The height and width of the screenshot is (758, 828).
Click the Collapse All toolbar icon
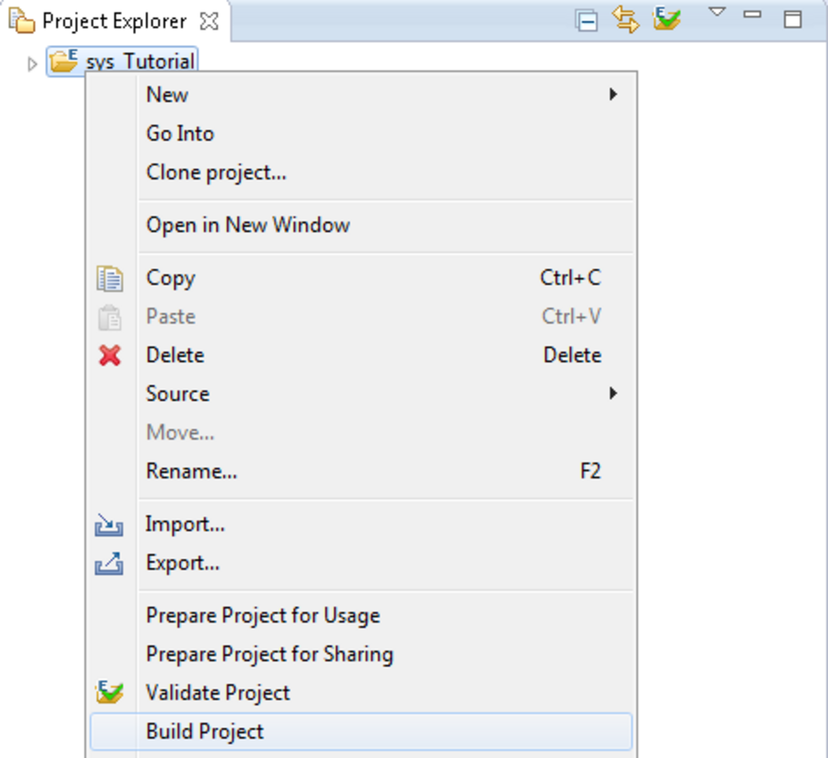click(x=587, y=21)
